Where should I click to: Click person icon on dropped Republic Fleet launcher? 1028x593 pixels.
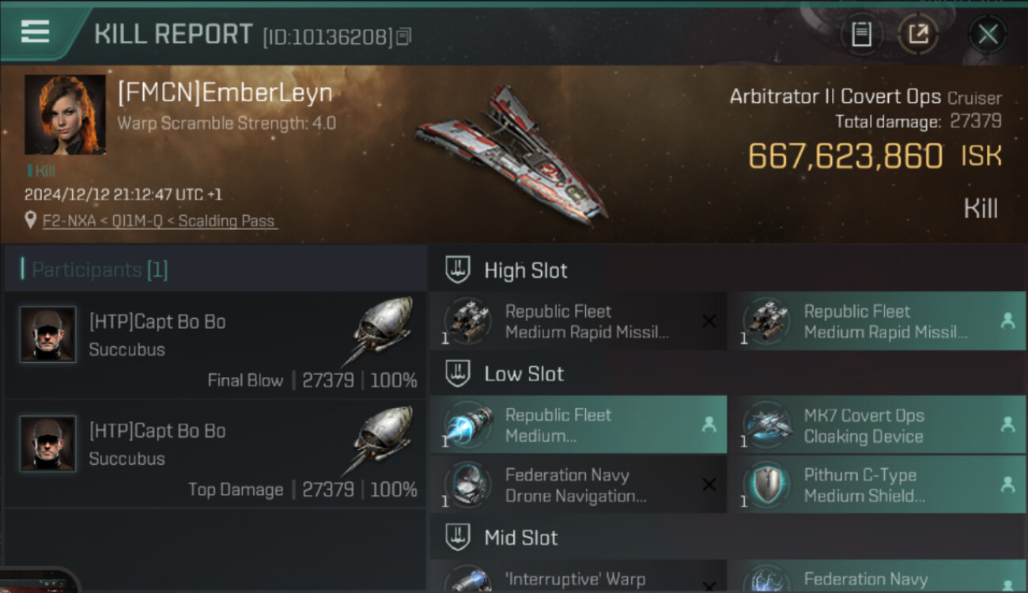[x=1007, y=321]
